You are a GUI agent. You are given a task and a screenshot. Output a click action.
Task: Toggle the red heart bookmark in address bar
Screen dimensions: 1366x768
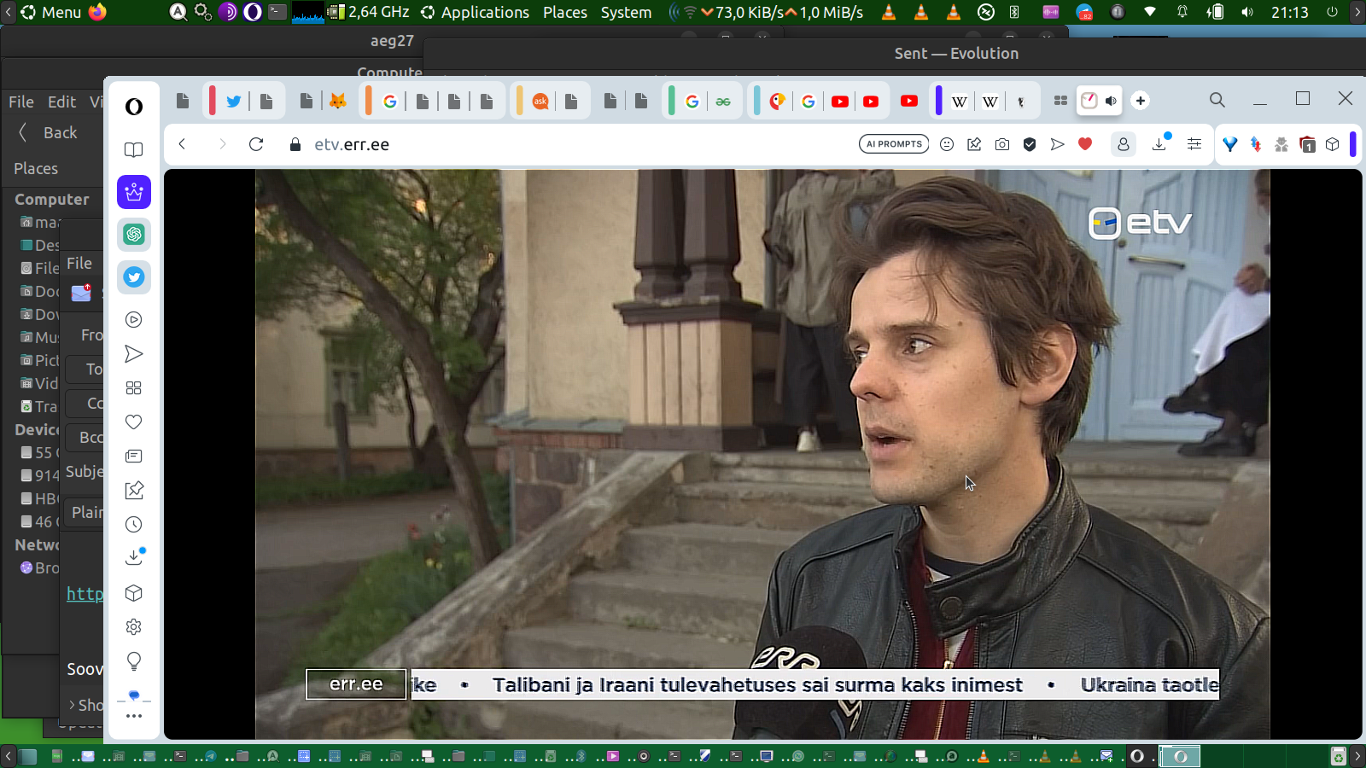(x=1085, y=144)
